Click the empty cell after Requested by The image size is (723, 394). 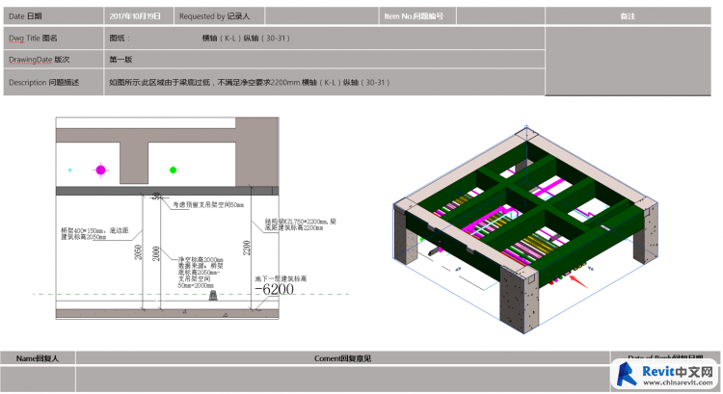pyautogui.click(x=322, y=16)
